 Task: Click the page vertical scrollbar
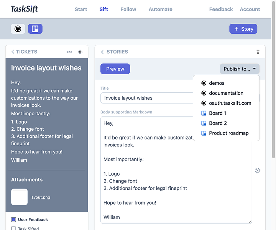(x=273, y=79)
